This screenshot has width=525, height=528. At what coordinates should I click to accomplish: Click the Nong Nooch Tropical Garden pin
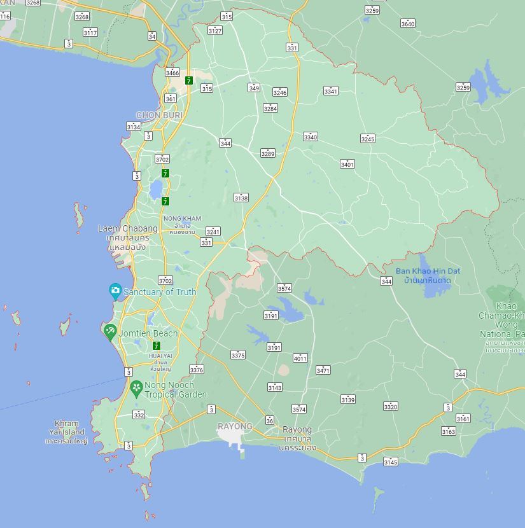[136, 389]
